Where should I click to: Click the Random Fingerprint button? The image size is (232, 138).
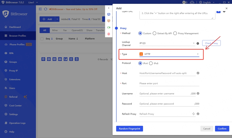129,129
